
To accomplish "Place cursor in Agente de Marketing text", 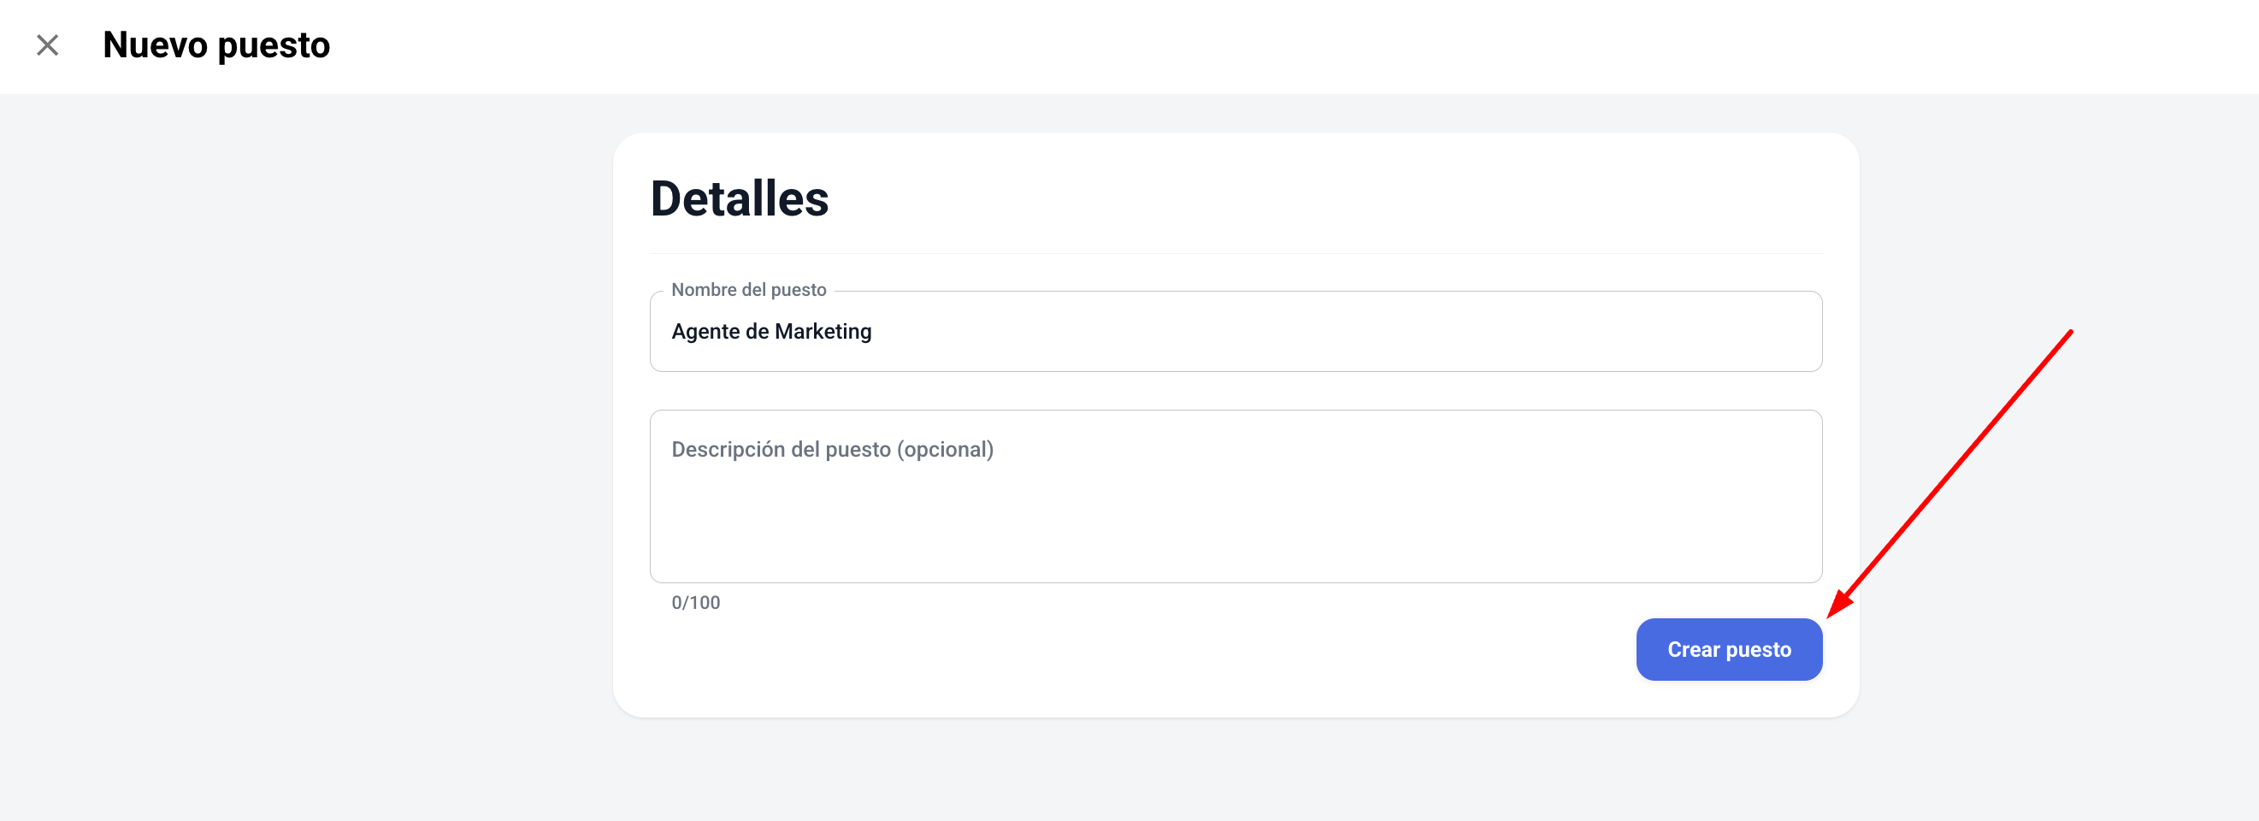I will [x=771, y=332].
